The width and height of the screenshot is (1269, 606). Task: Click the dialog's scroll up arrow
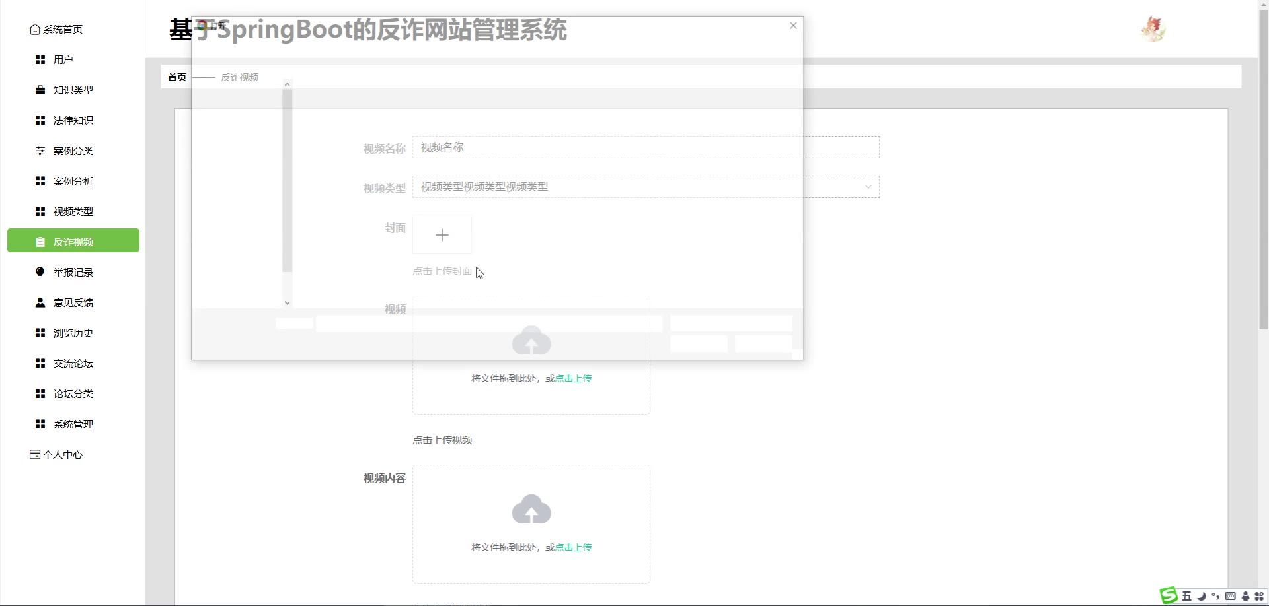287,84
